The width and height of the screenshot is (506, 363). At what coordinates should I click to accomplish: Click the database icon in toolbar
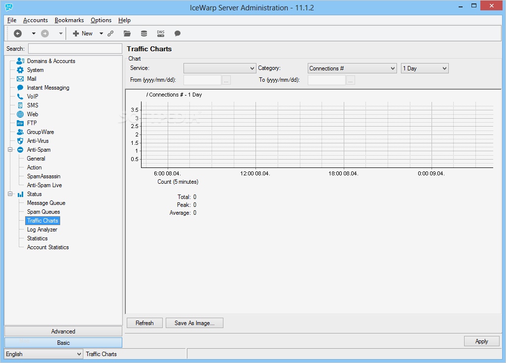click(144, 33)
